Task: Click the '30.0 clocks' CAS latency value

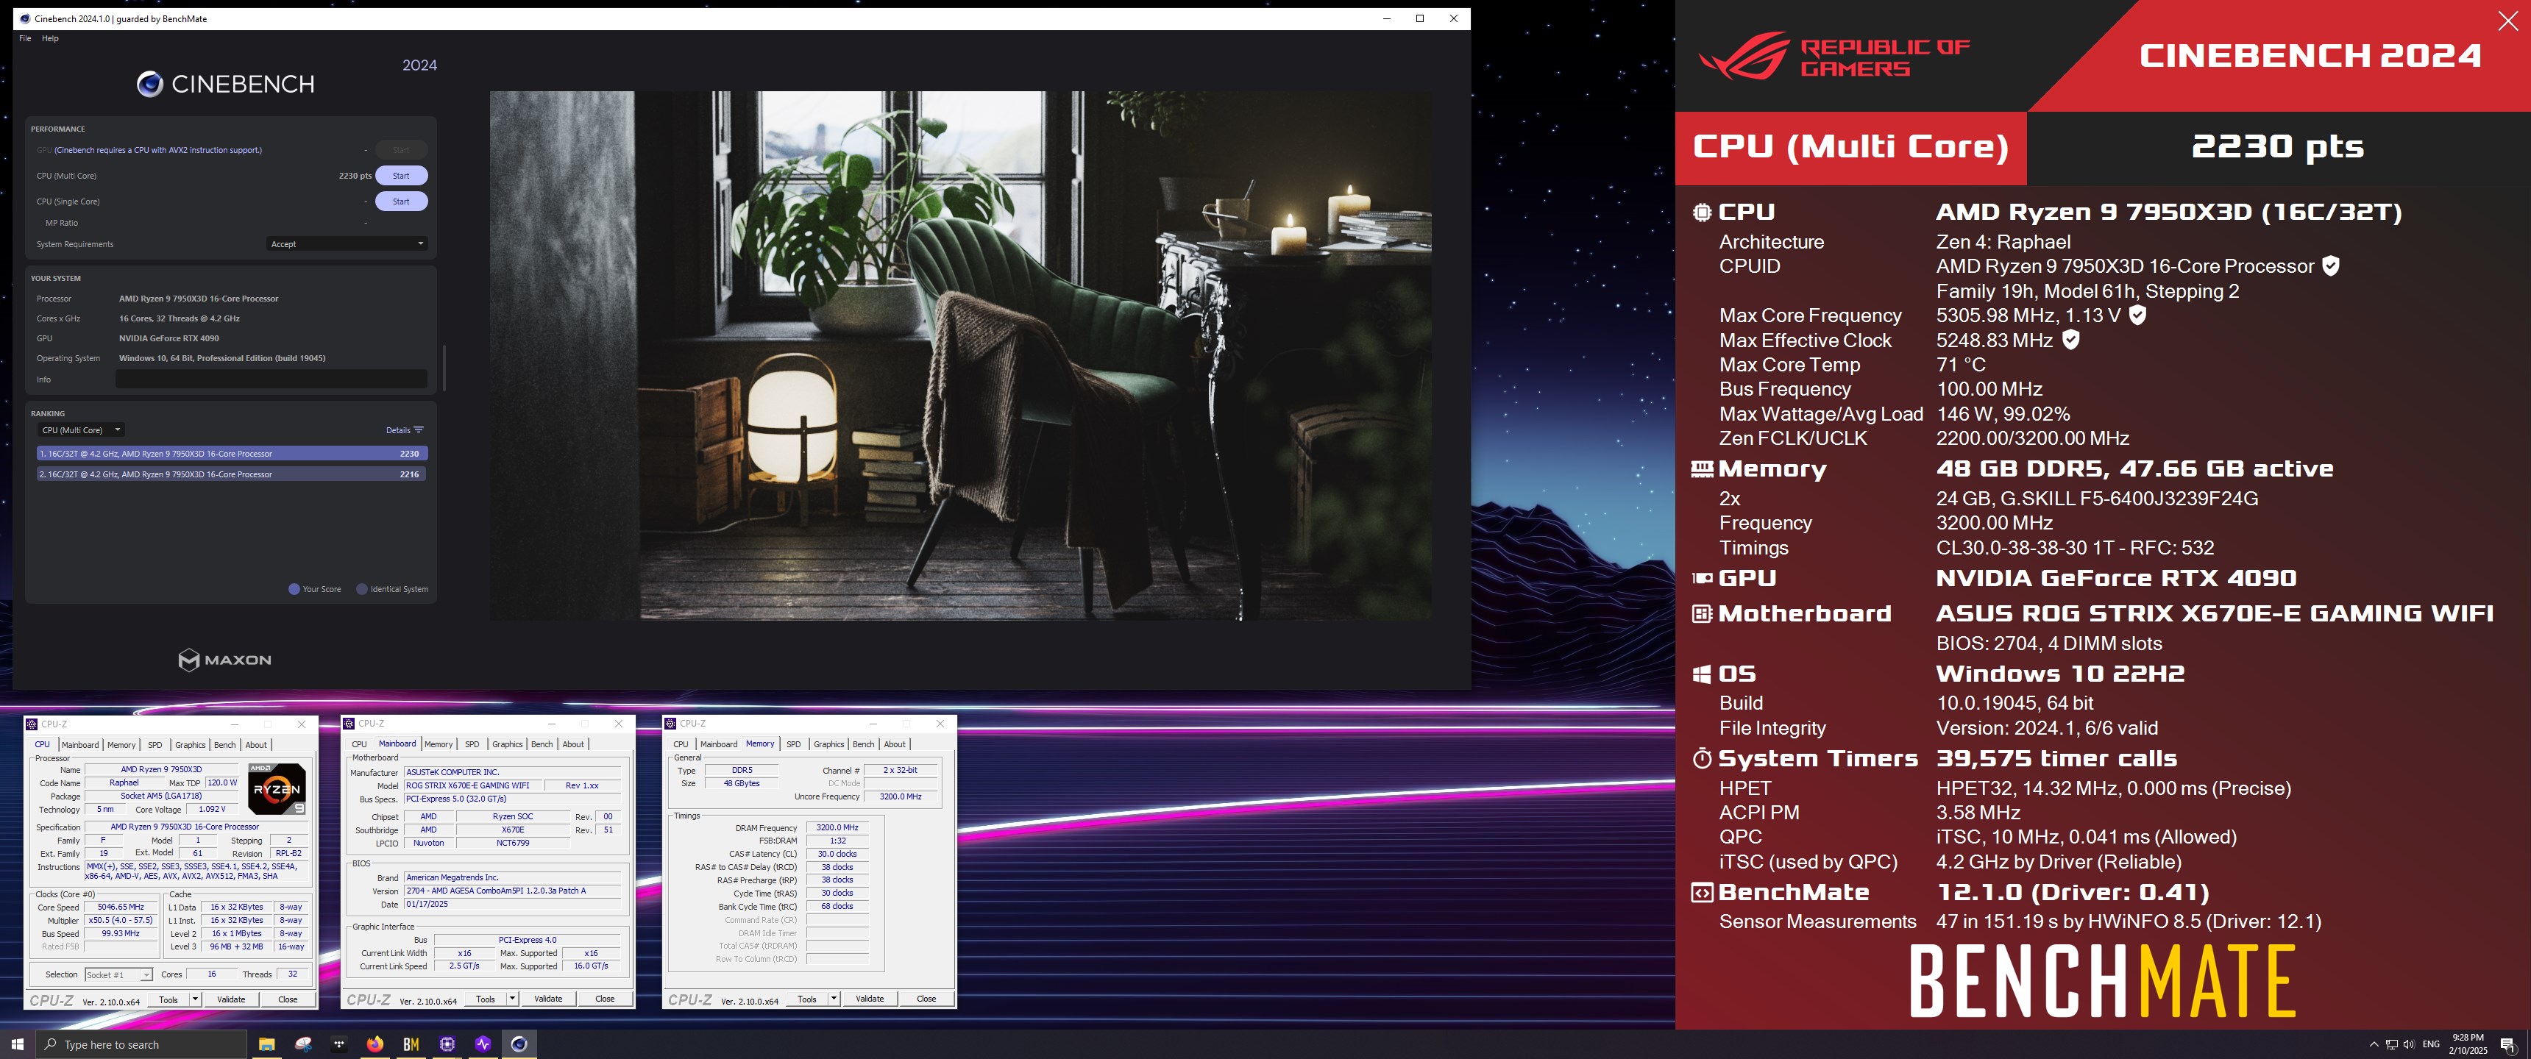Action: click(837, 854)
